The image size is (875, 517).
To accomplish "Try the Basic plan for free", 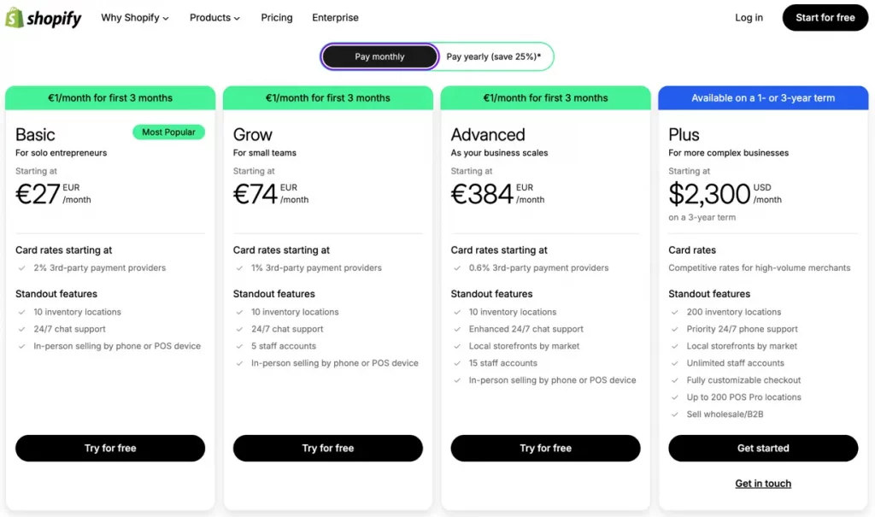I will pyautogui.click(x=109, y=448).
